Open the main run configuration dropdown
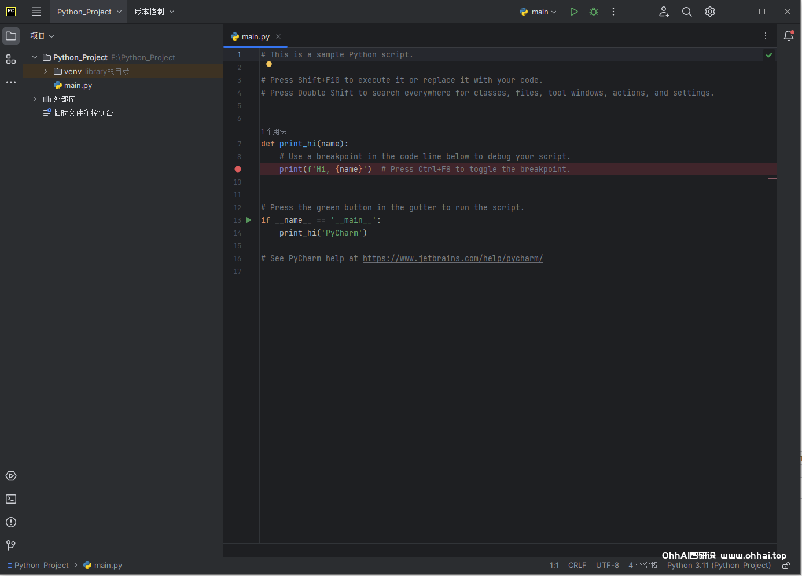Screen dimensions: 802x576 [x=538, y=12]
